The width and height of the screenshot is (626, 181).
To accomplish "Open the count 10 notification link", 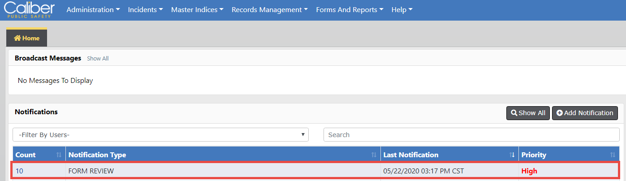I will [x=19, y=171].
